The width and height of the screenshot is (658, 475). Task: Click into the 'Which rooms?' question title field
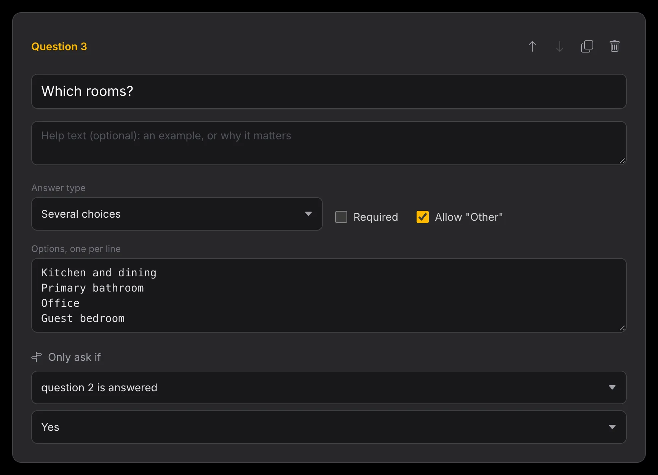click(329, 91)
